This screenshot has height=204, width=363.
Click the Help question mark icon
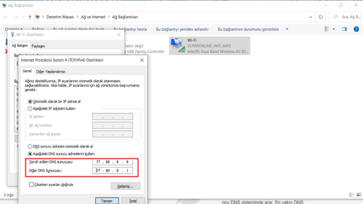356,29
